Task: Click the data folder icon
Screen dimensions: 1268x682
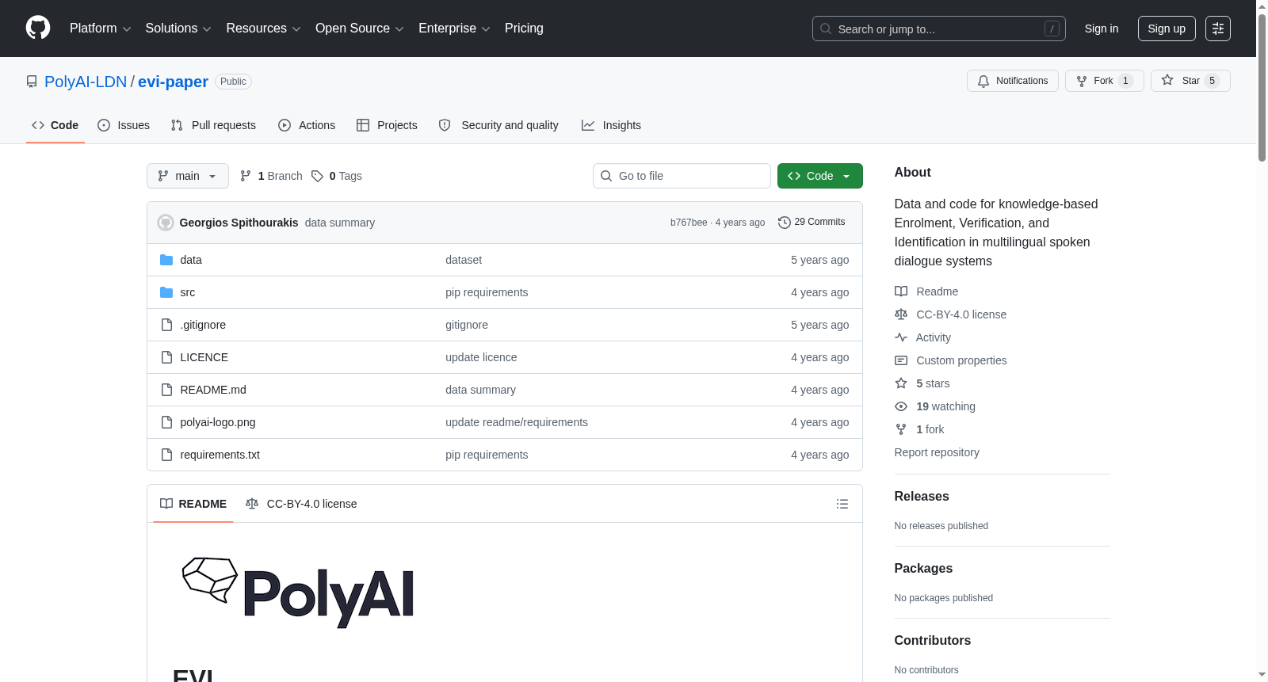Action: pyautogui.click(x=166, y=260)
